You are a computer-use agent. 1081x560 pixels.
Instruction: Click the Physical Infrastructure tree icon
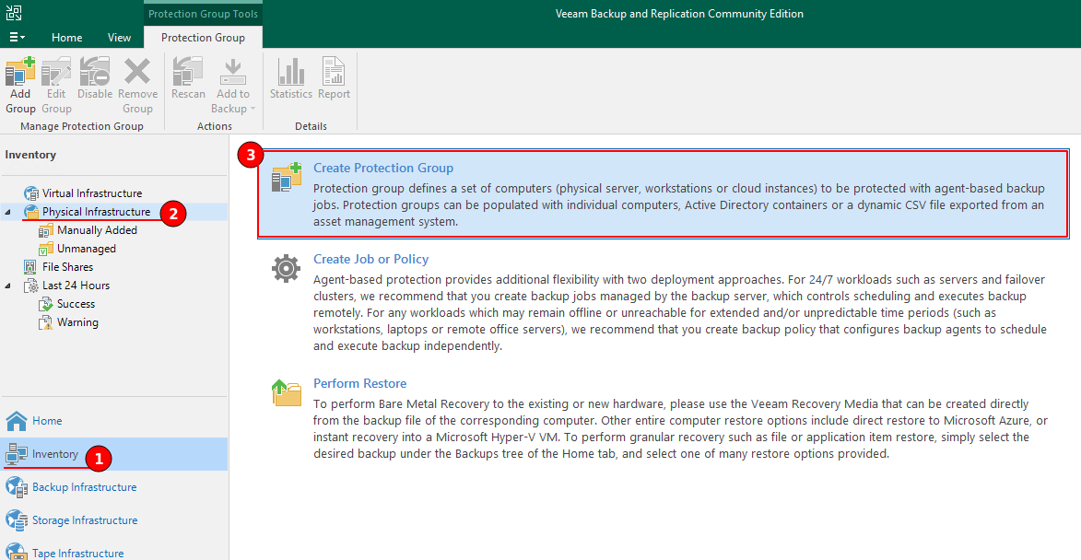31,212
